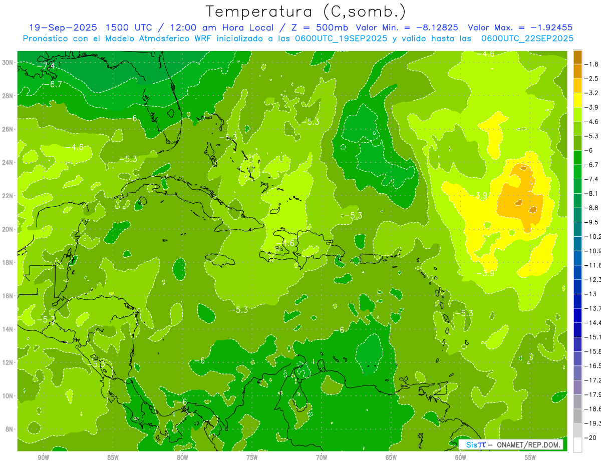Screen dimensions: 601x464
Task: Click the '-10.9' legend value
Action: 593,251
